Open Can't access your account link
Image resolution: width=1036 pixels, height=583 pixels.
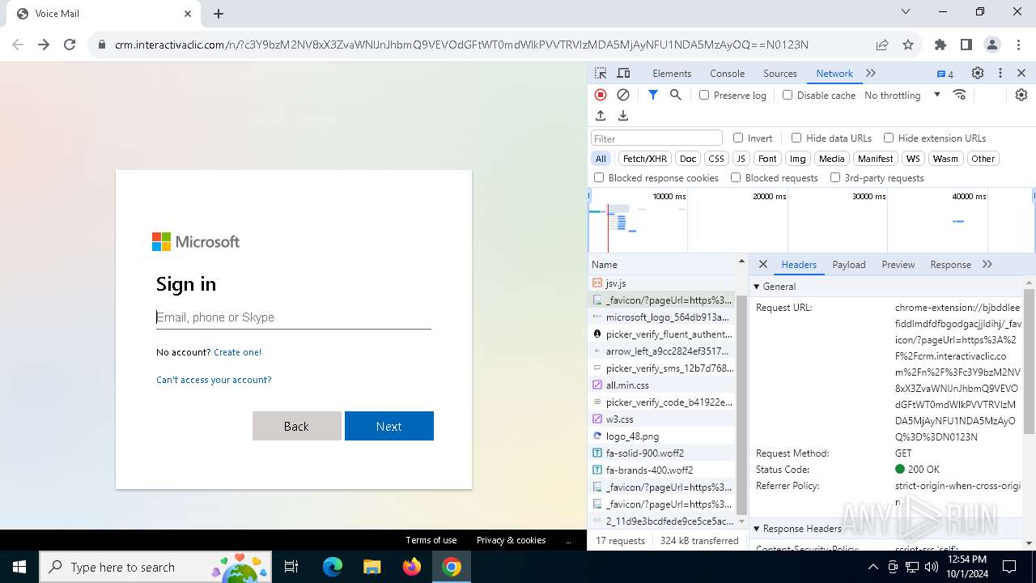click(x=214, y=380)
